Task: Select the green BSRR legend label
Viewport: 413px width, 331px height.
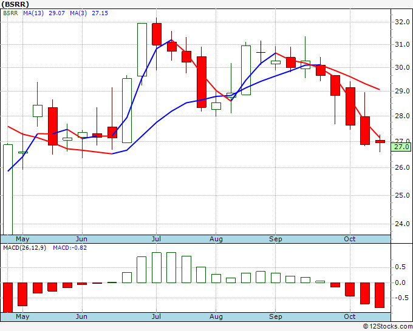Action: [10, 13]
